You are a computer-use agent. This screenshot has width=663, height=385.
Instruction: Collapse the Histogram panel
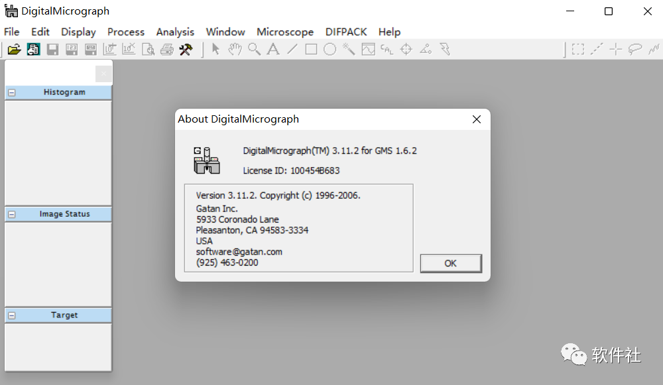pyautogui.click(x=12, y=93)
